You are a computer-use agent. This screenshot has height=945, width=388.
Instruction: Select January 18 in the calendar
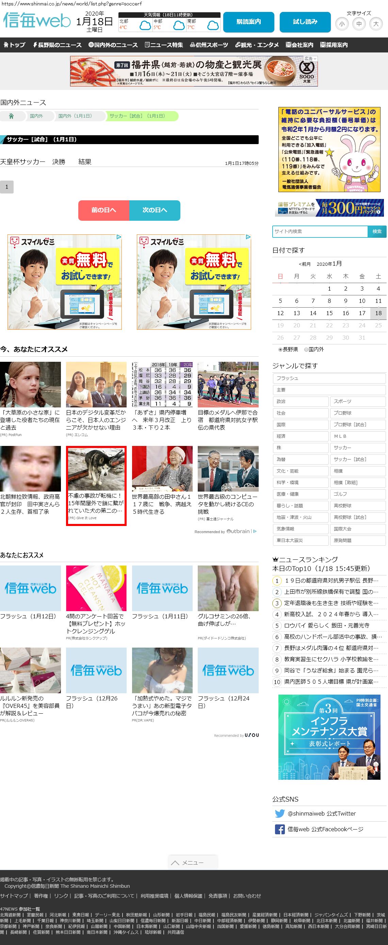pos(378,313)
